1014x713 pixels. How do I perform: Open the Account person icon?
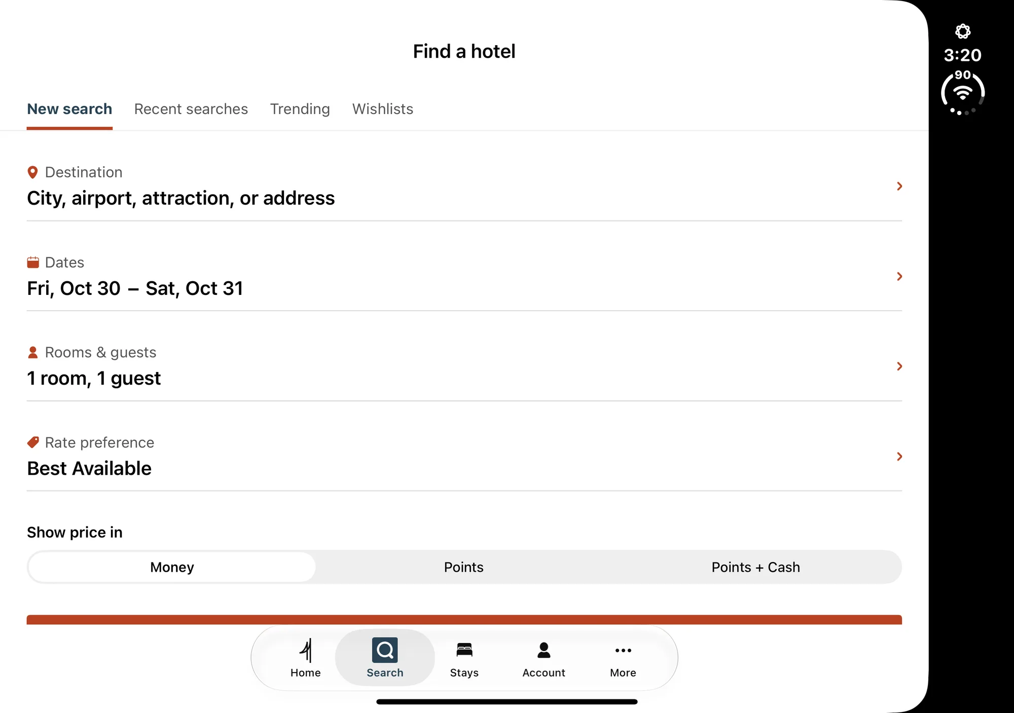click(x=544, y=650)
